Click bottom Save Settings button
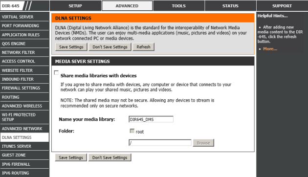The image size is (308, 177). [x=71, y=157]
